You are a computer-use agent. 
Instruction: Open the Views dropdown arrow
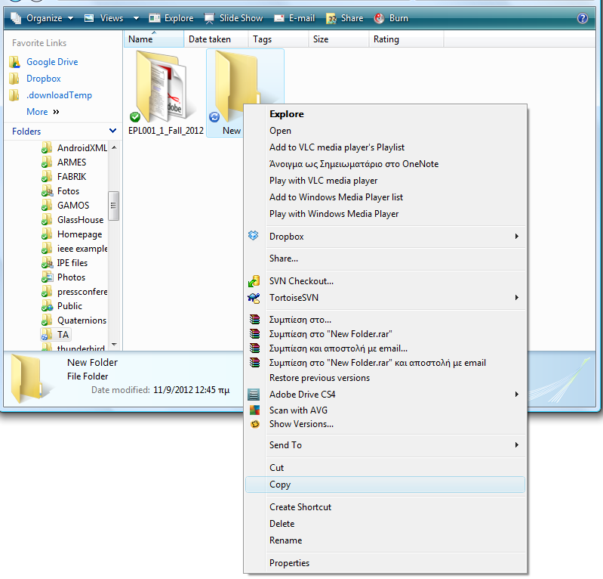pos(136,18)
